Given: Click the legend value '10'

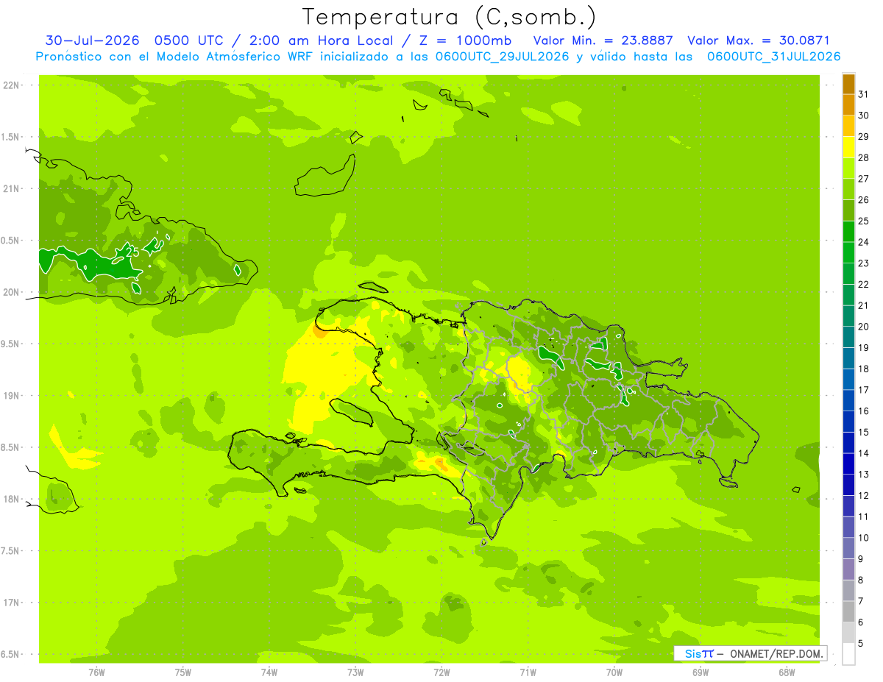Looking at the screenshot, I should (864, 538).
